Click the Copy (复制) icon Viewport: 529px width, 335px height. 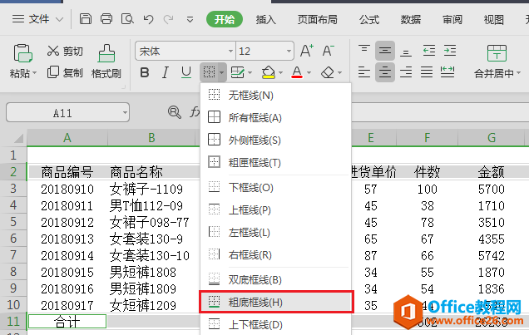coord(66,73)
